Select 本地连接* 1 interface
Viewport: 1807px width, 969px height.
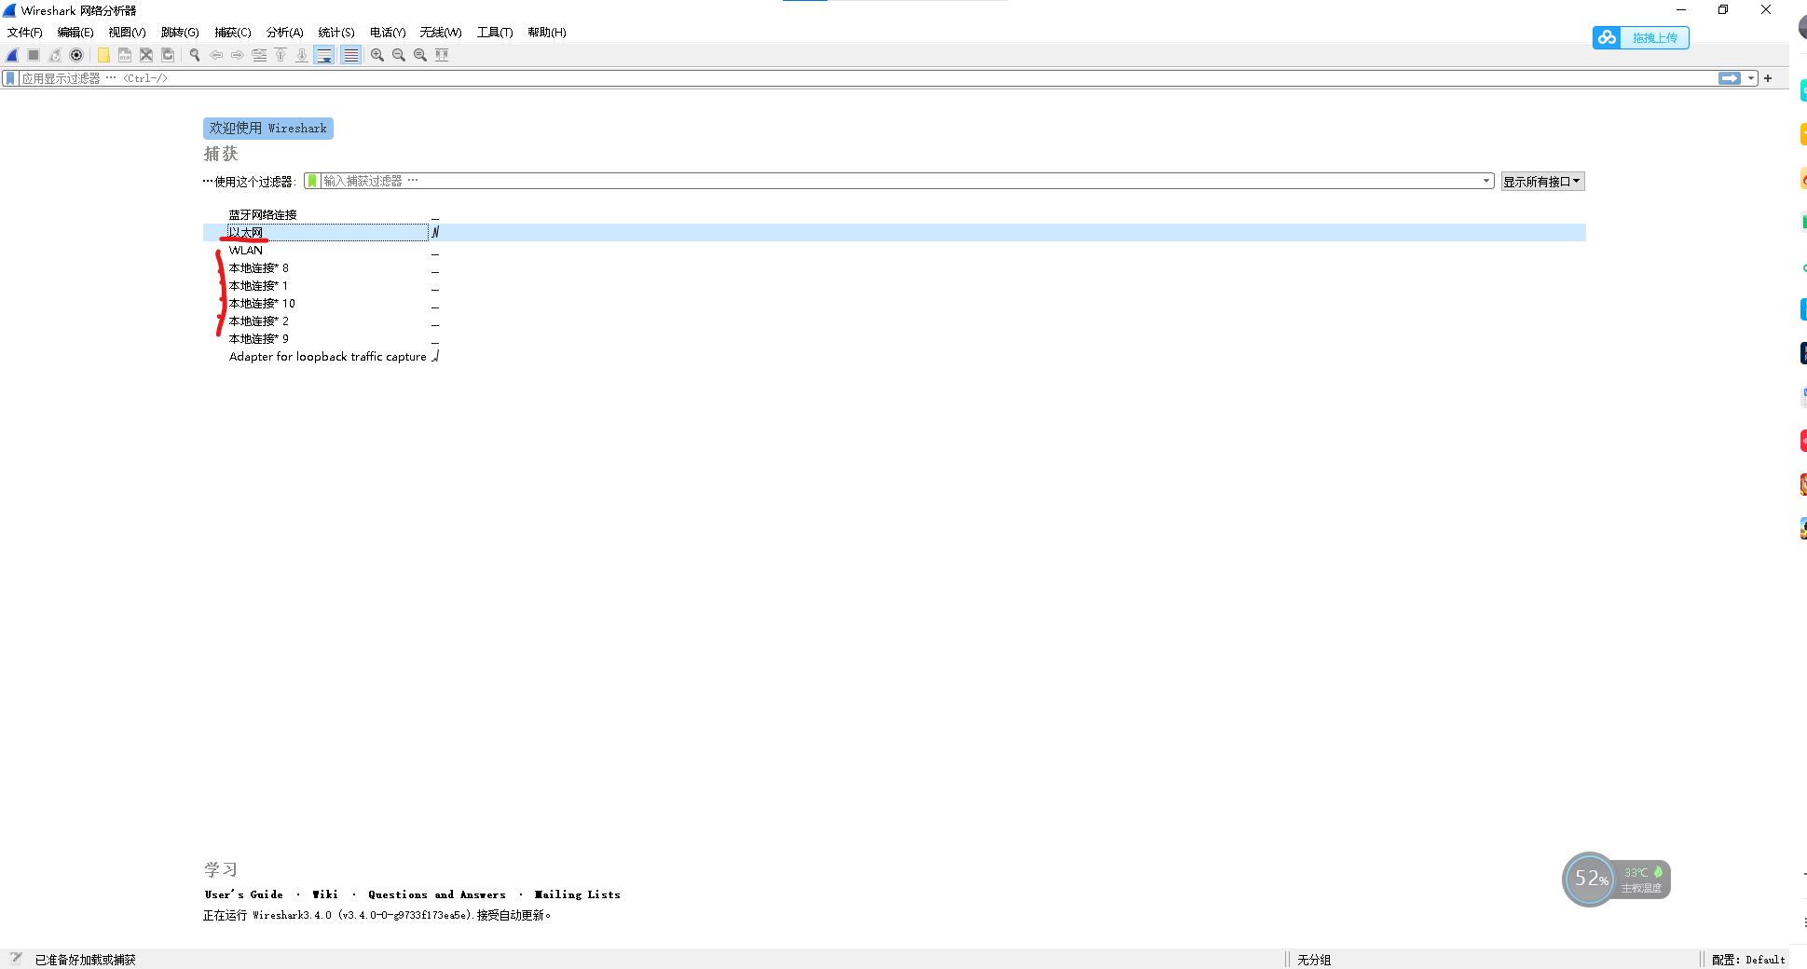click(x=258, y=286)
